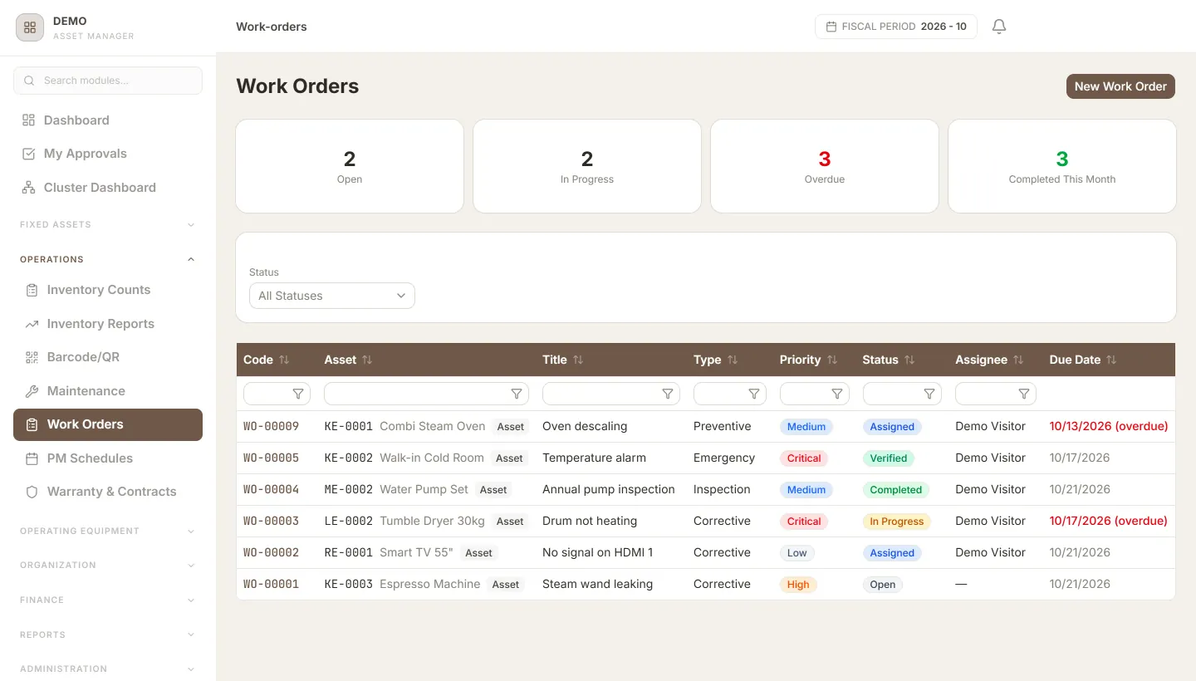Sort the table by Assignee column
This screenshot has width=1196, height=681.
point(1018,360)
